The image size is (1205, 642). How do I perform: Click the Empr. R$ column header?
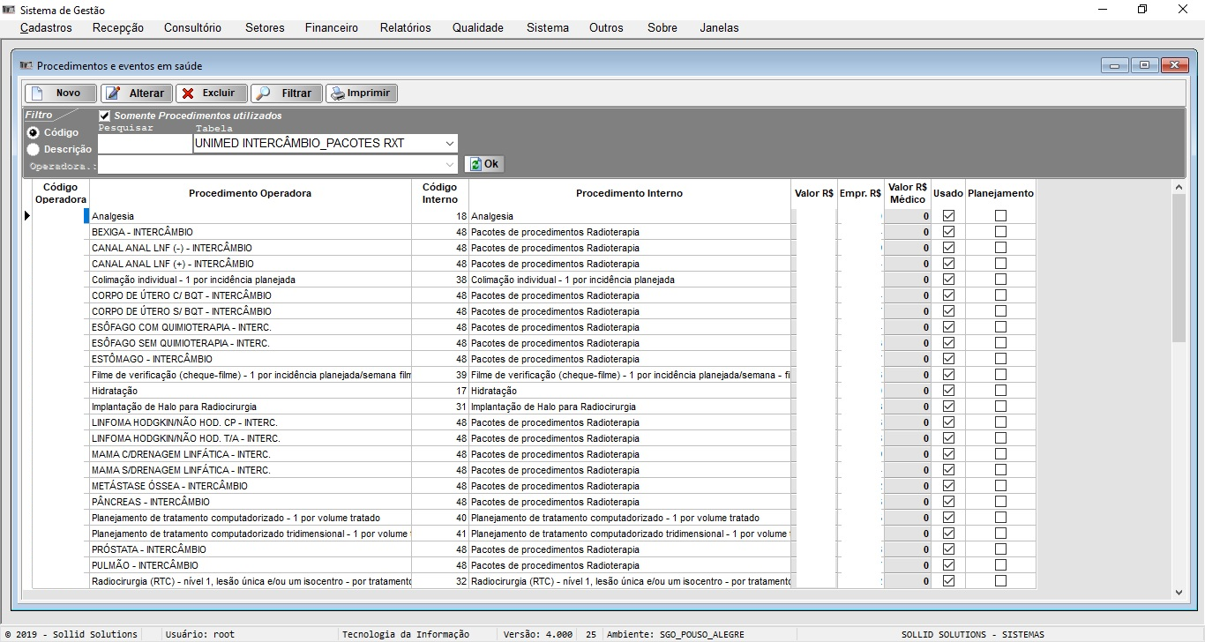pos(861,193)
